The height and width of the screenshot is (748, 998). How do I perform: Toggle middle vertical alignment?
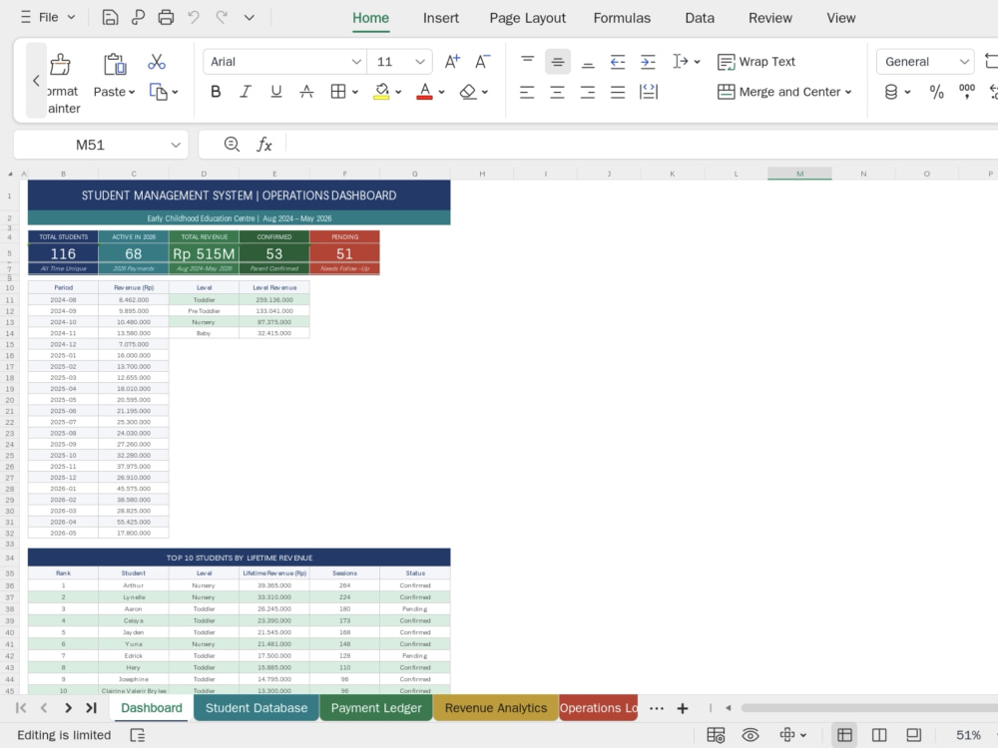(x=558, y=62)
